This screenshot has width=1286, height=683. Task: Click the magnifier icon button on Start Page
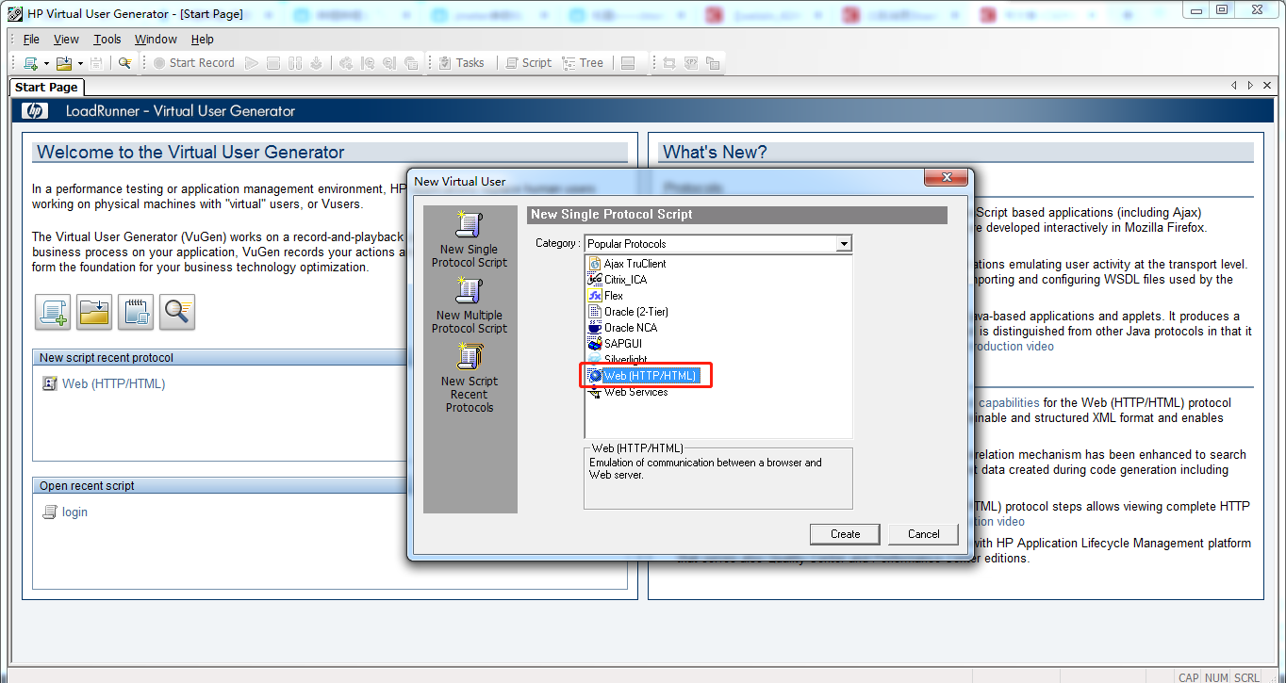(x=177, y=312)
